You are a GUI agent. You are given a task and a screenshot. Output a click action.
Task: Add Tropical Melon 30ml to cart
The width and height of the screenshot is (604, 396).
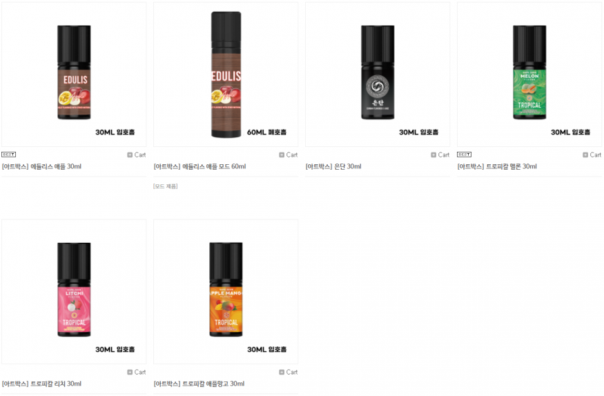pos(592,155)
